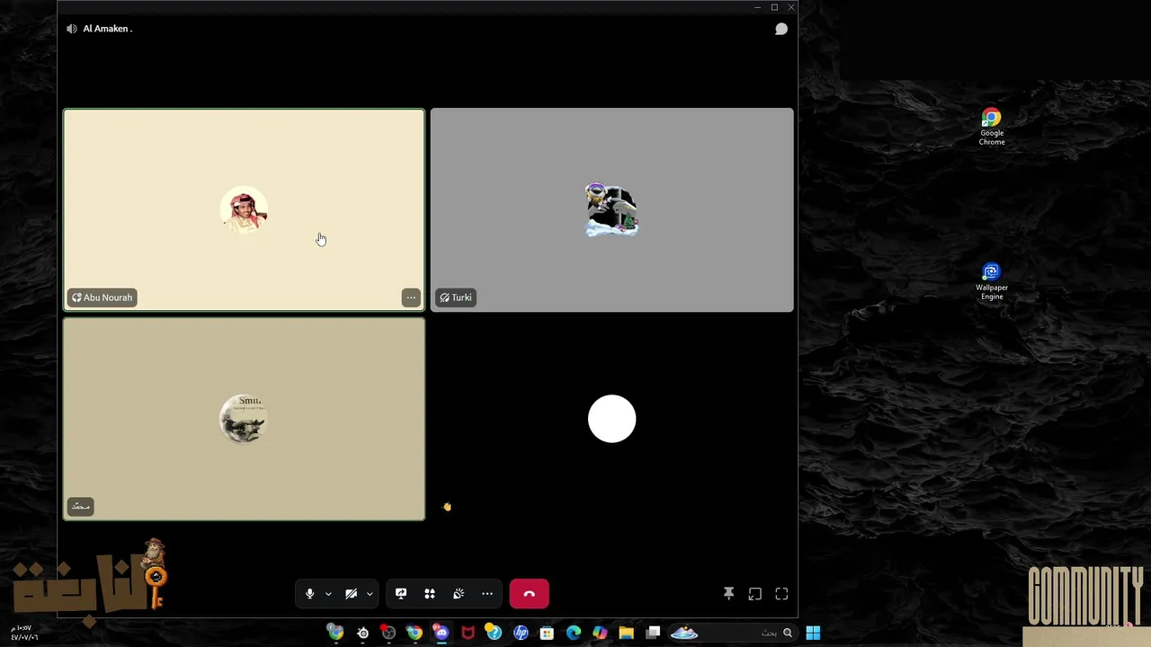Open the Chrome icon left of Discord
This screenshot has height=647, width=1151.
[415, 633]
